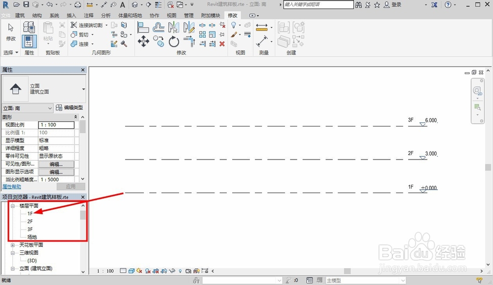Collapse the 楼层平面 tree node
The width and height of the screenshot is (493, 285).
pos(13,205)
